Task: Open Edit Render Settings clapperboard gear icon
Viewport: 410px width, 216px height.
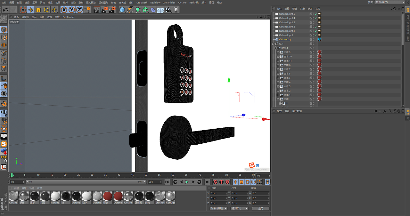Action: coord(112,10)
